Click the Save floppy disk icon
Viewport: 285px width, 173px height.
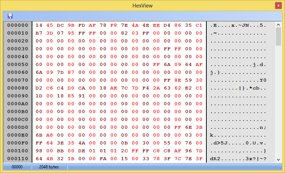(10, 16)
